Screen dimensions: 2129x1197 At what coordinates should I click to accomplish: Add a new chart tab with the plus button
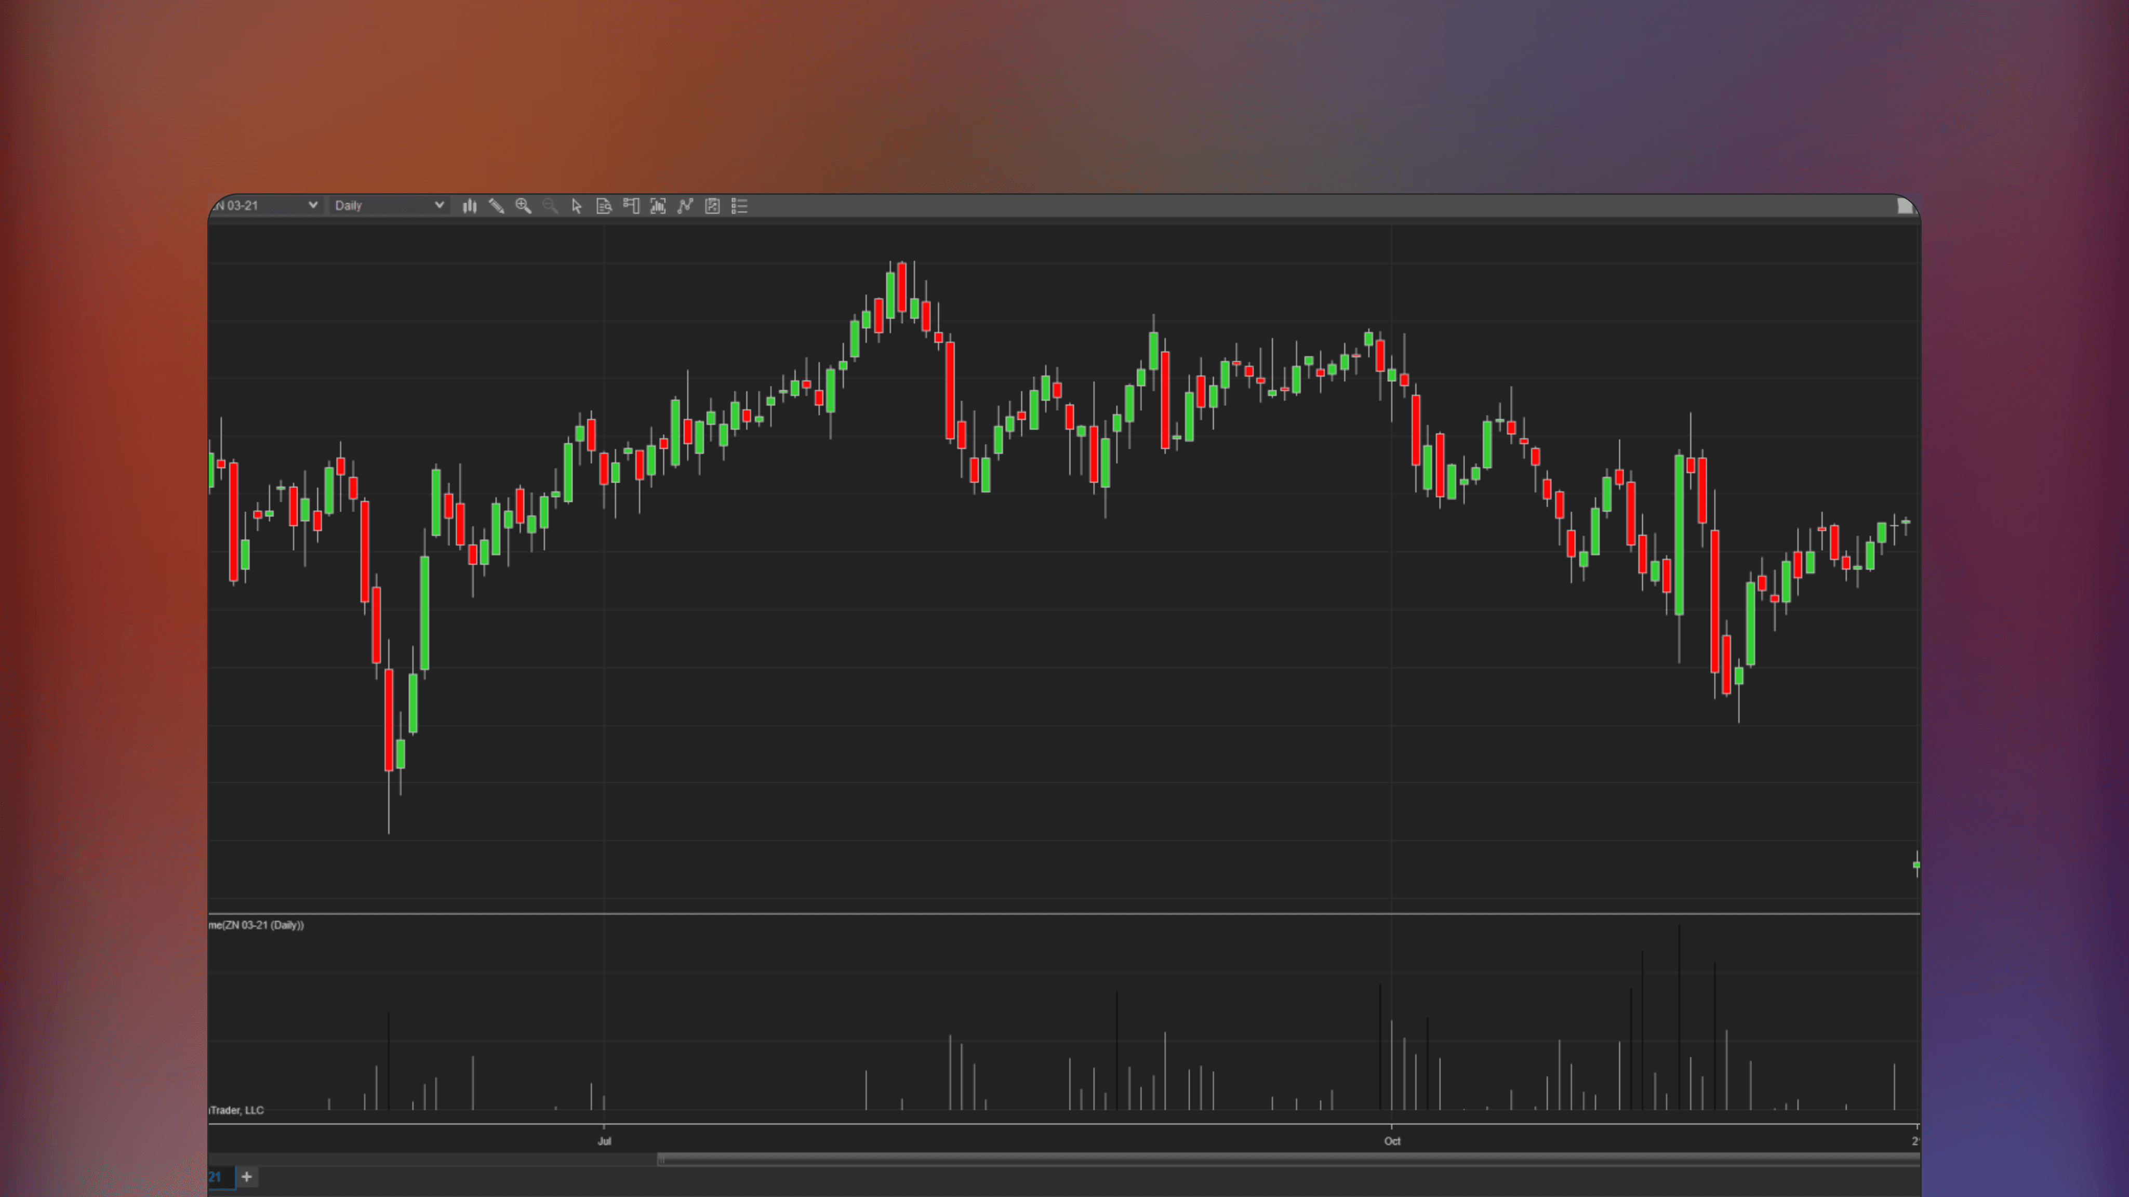click(x=246, y=1176)
